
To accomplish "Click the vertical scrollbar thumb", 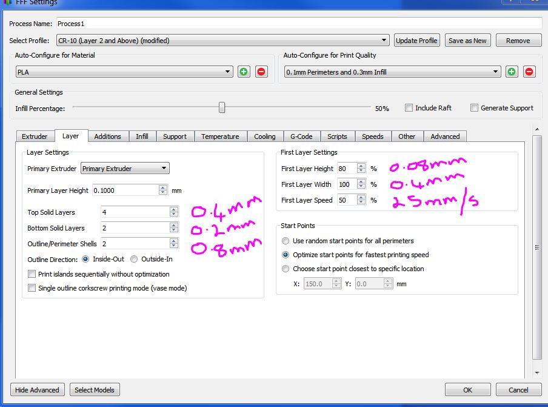I will pos(537,247).
